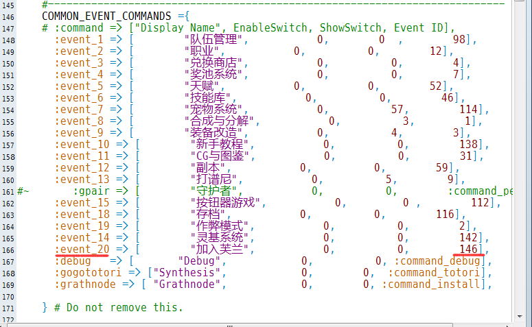This screenshot has width=532, height=327.
Task: Click the "职业" string
Action: pos(202,51)
